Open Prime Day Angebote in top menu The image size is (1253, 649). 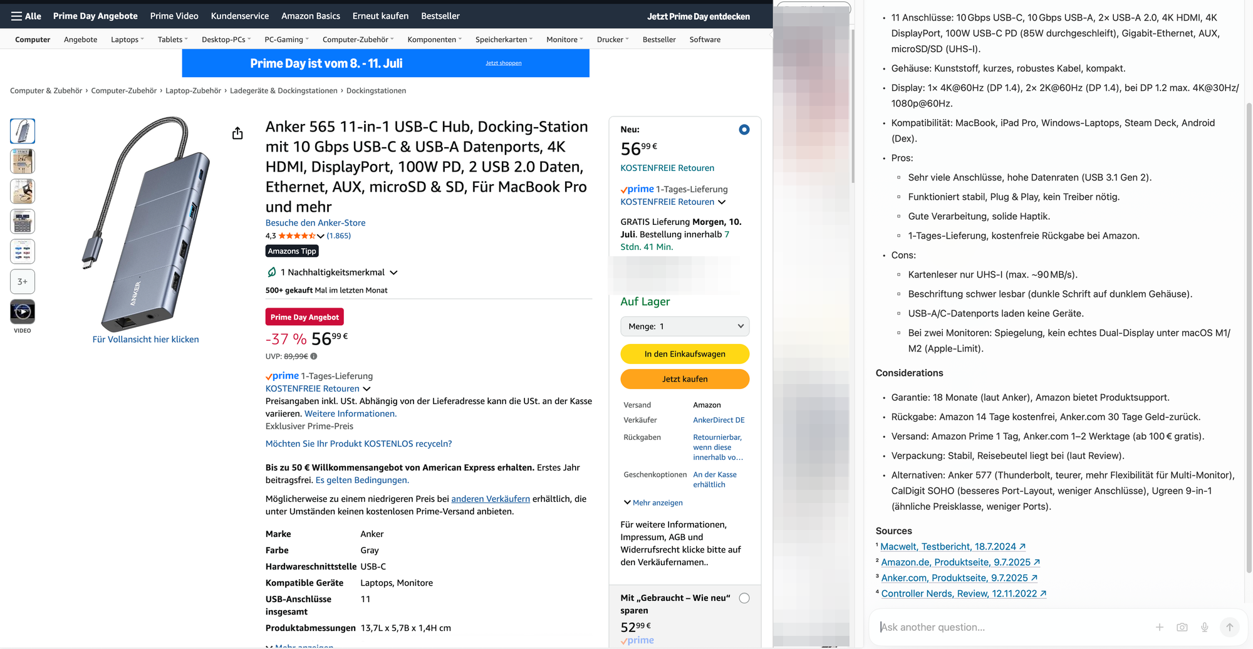(95, 16)
